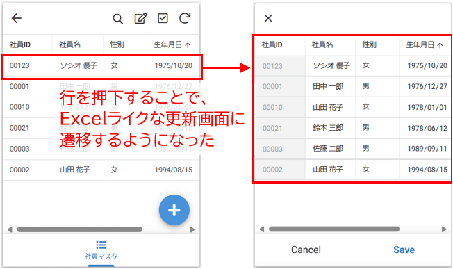Select row 00021 in the left list
Screen dimensions: 453x269
[101, 128]
